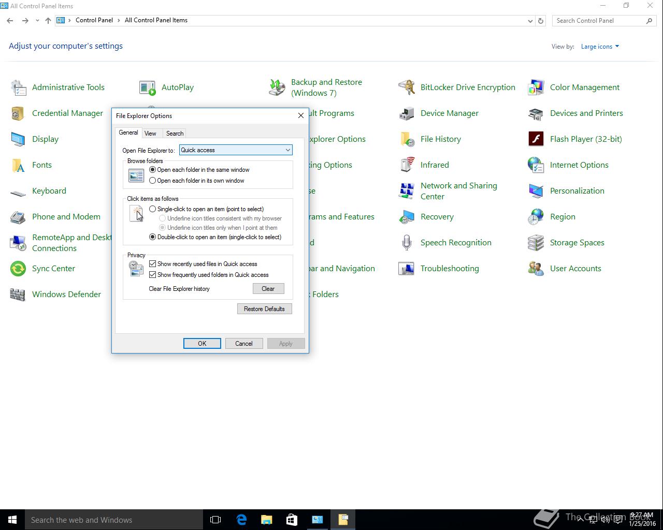Open the Devices and Printers icon

[x=536, y=113]
